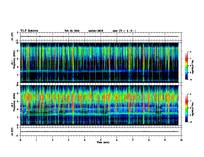
Task: Click the ch.2 spectrogram color scale bar
Action: 186,108
